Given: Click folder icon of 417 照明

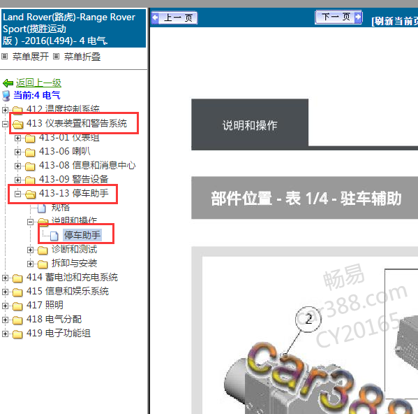Looking at the screenshot, I should click(17, 306).
